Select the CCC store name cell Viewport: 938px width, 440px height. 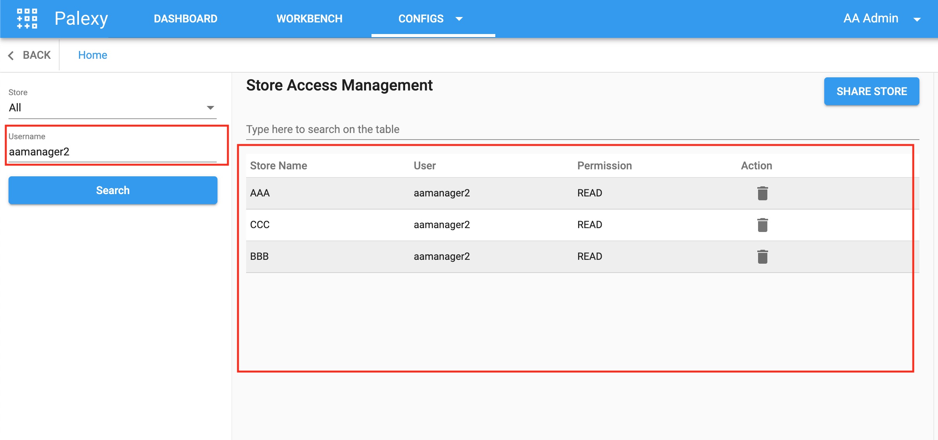coord(260,225)
